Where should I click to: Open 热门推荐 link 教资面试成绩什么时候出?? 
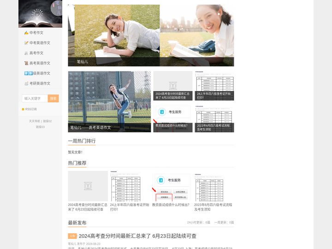point(171,205)
